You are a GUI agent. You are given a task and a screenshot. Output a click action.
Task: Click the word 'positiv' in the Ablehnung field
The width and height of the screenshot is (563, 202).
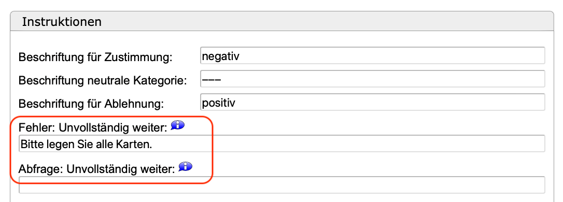(219, 104)
